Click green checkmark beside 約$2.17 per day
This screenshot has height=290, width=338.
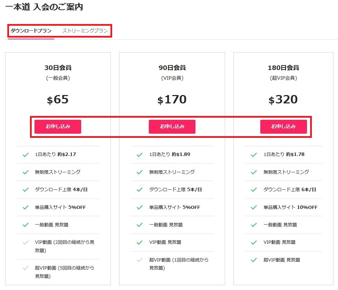click(x=26, y=155)
